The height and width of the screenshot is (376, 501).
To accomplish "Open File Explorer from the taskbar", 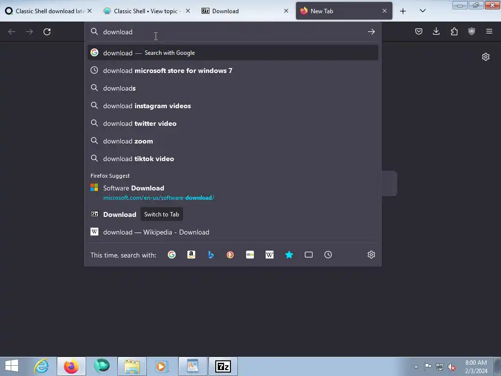I will click(x=132, y=366).
